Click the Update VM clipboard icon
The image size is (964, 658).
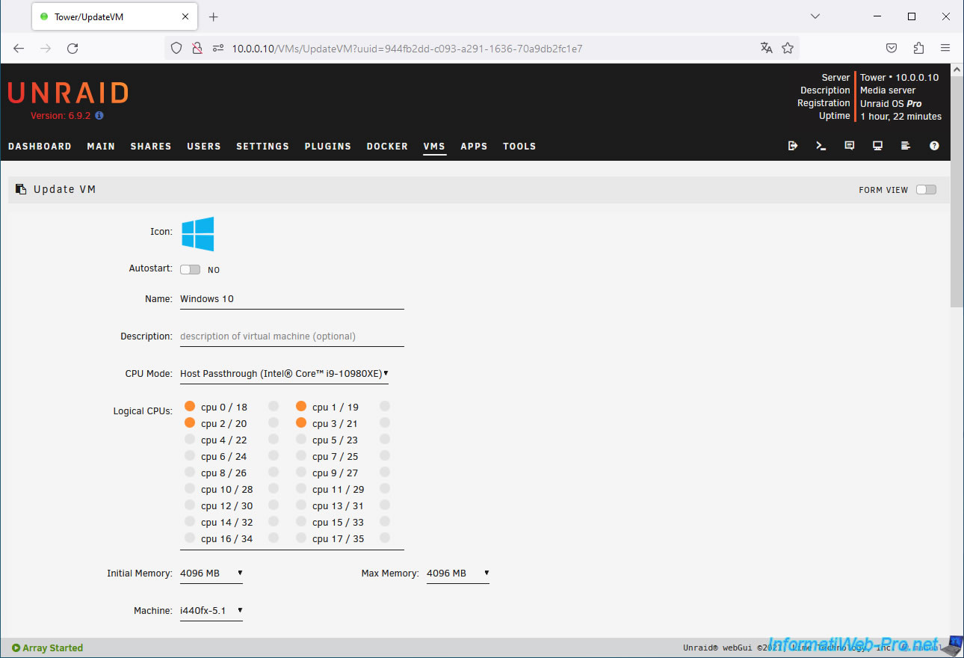(21, 189)
